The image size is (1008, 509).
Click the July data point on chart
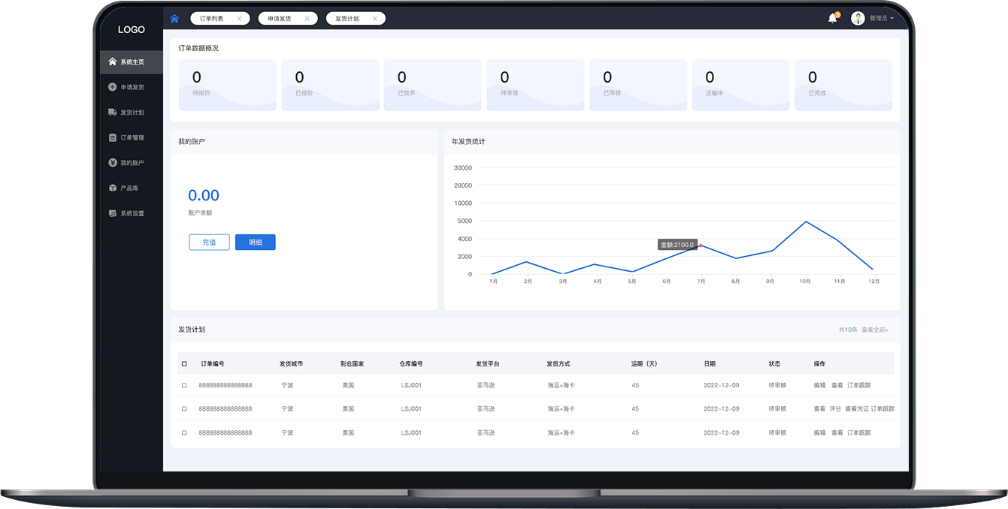(x=701, y=245)
